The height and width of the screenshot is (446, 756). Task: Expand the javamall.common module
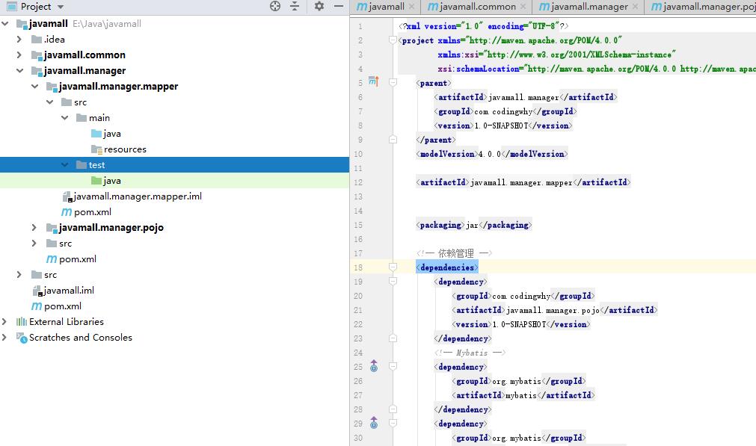(19, 55)
